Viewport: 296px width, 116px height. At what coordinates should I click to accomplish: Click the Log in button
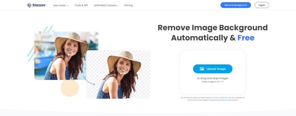(x=262, y=5)
